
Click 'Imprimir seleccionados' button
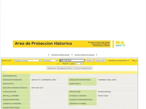[x=83, y=68]
